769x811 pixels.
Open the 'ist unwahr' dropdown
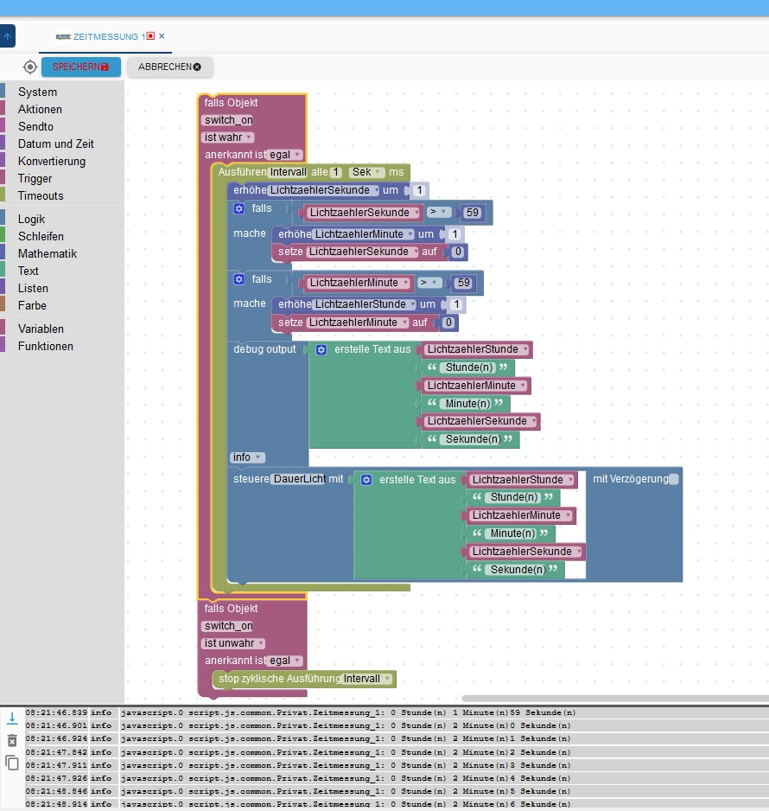233,643
